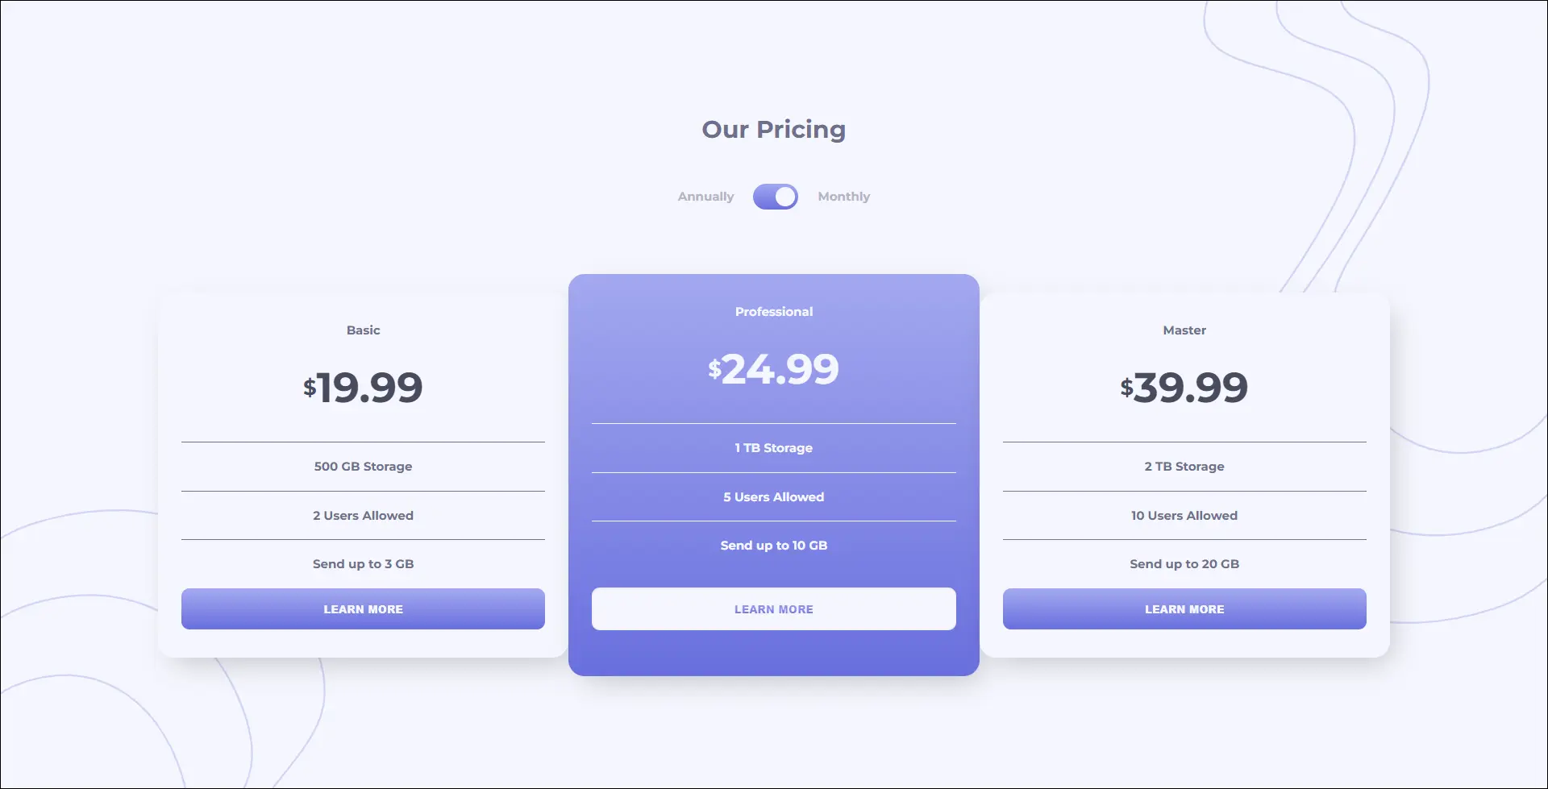Toggle the billing period switch

coord(775,196)
